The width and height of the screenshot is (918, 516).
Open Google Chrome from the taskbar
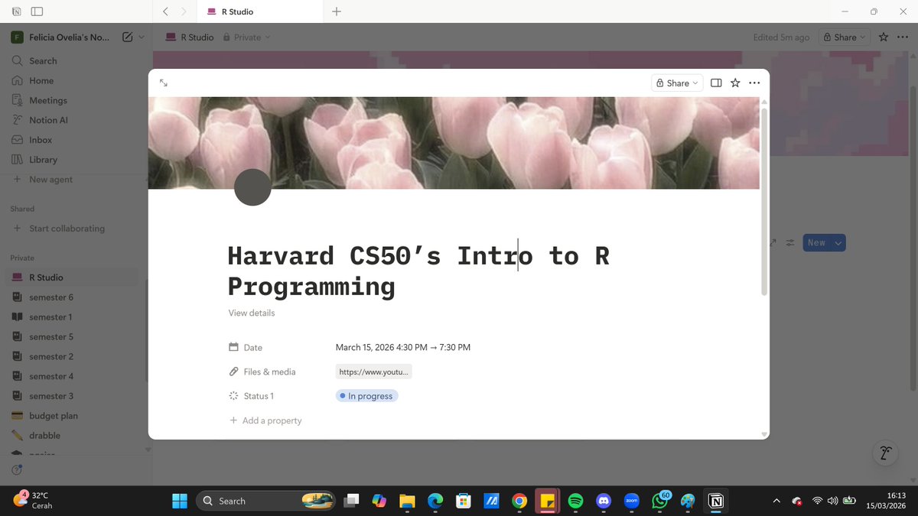(x=519, y=501)
